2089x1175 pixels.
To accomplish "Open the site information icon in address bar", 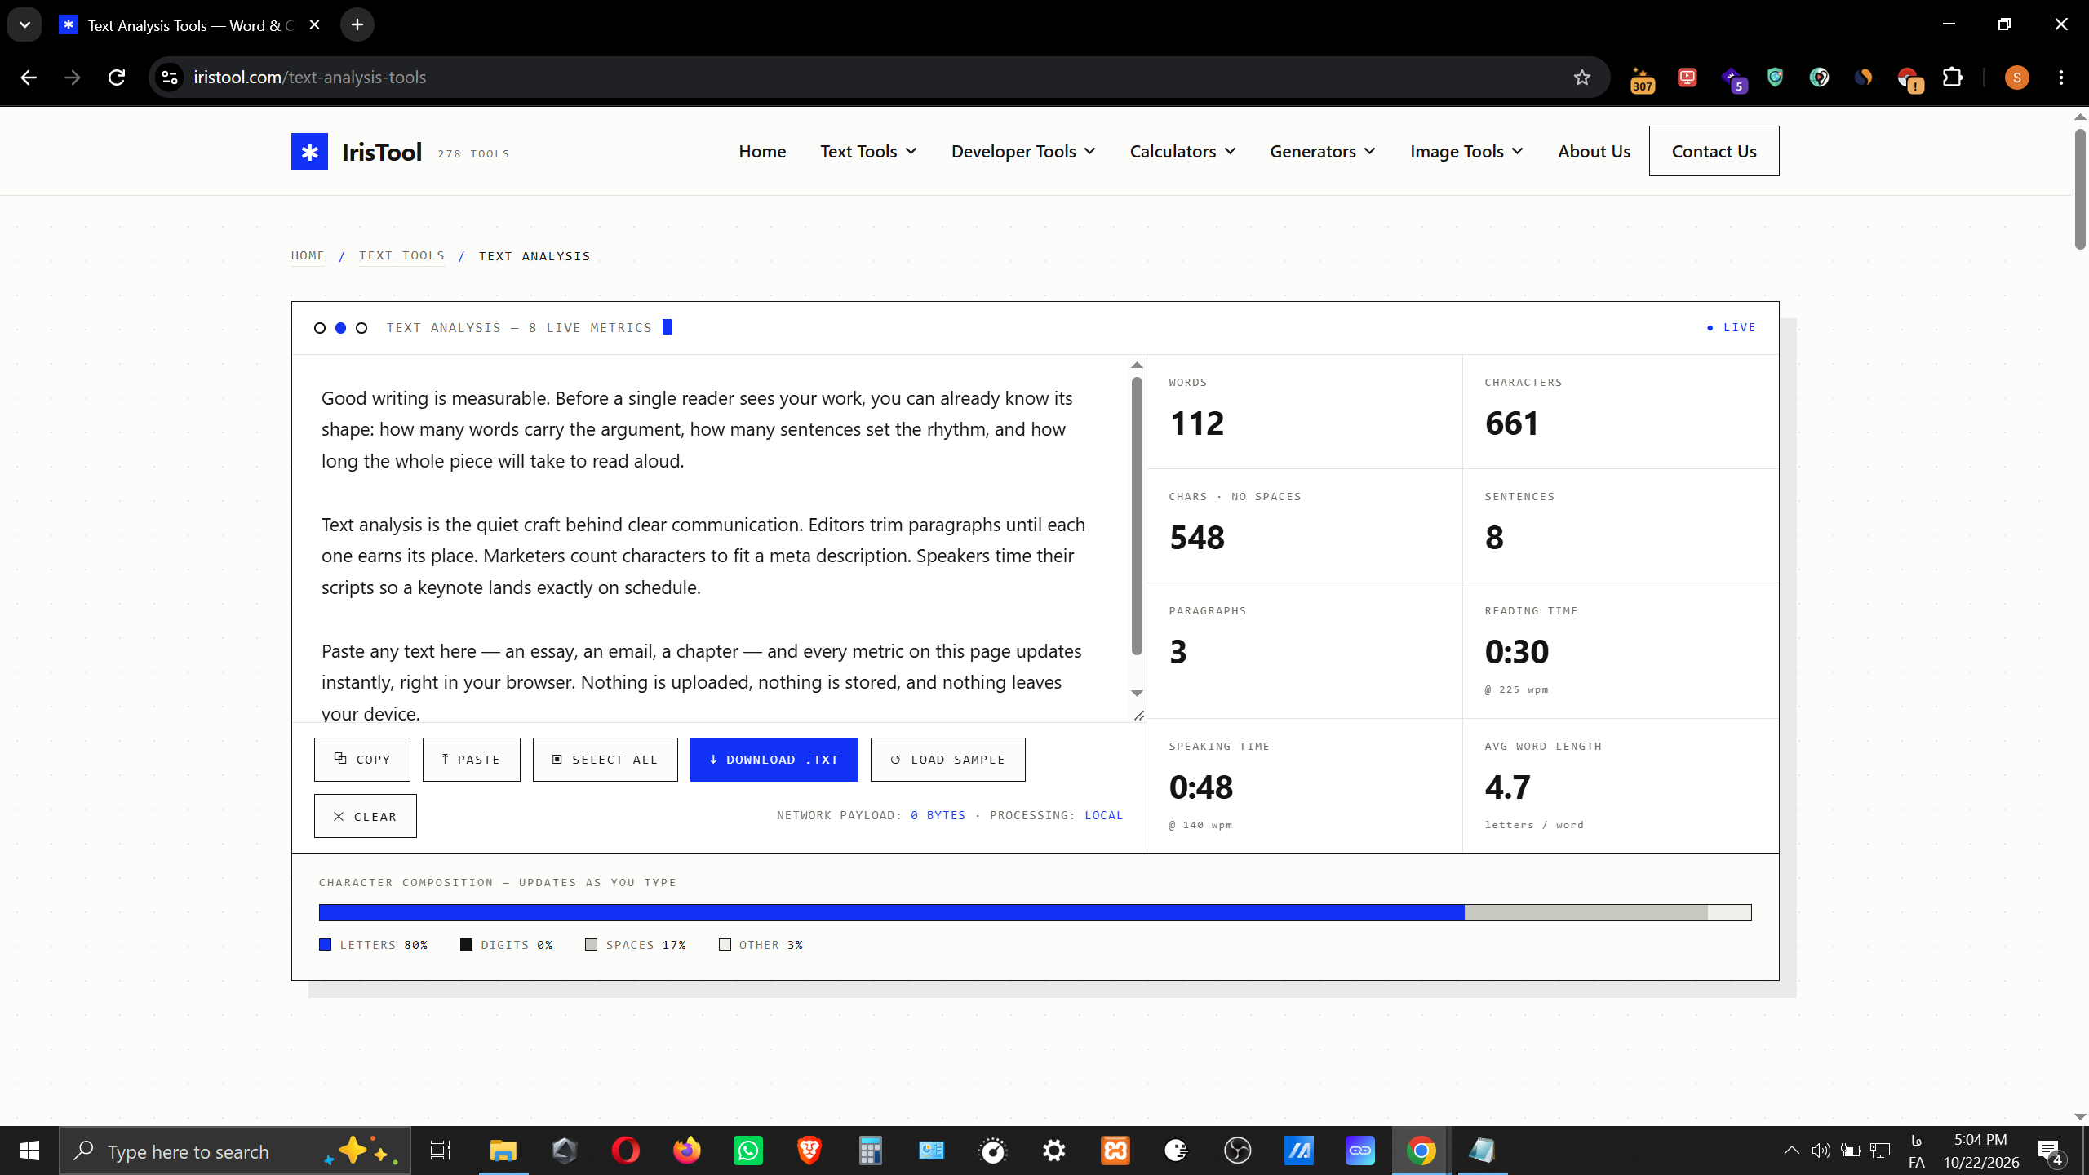I will (x=170, y=78).
